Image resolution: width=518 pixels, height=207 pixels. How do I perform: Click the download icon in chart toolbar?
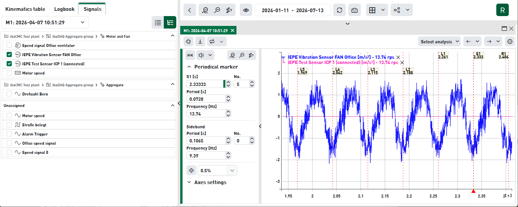click(200, 41)
